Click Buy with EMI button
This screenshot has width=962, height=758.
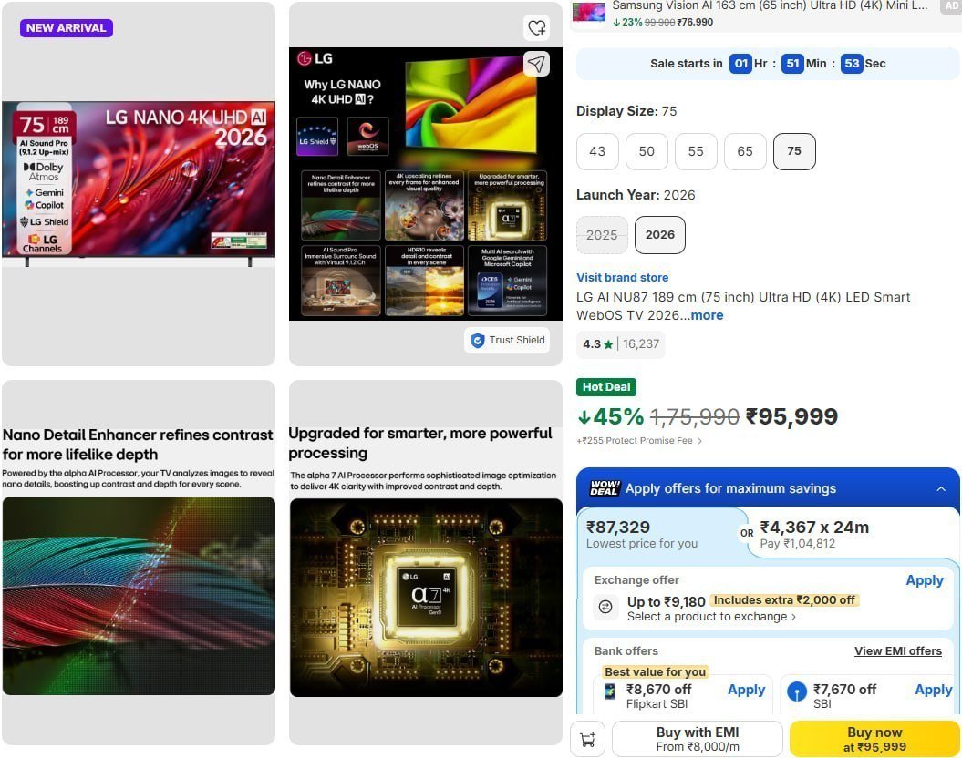pyautogui.click(x=697, y=739)
